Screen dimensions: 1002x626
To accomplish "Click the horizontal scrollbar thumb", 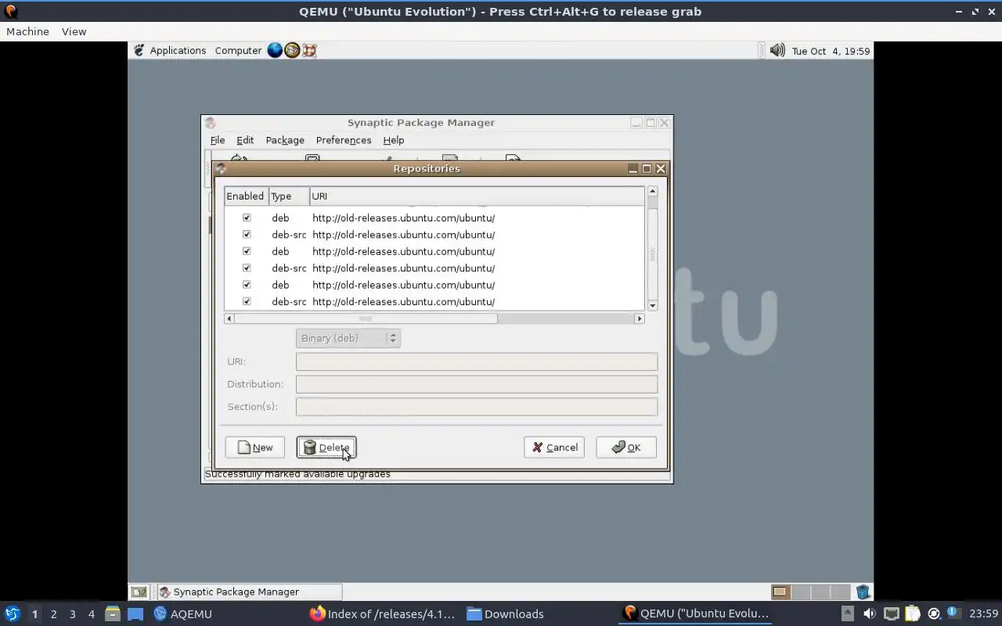I will coord(366,318).
